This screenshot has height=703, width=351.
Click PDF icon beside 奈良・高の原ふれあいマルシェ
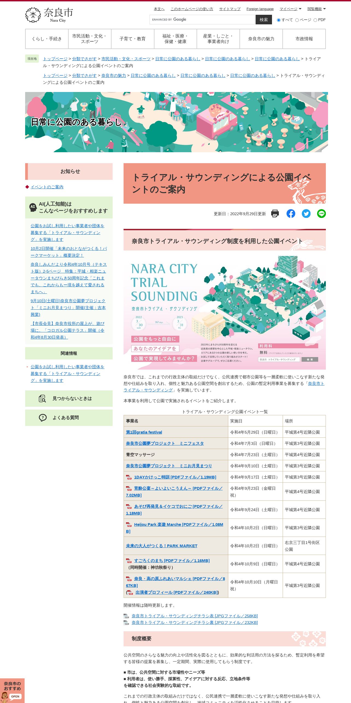click(129, 579)
